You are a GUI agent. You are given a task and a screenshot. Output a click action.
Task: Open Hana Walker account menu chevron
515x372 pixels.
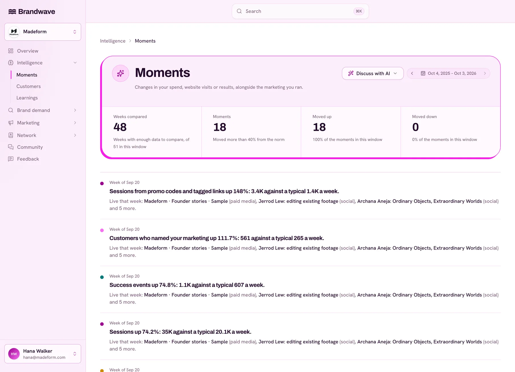(75, 354)
